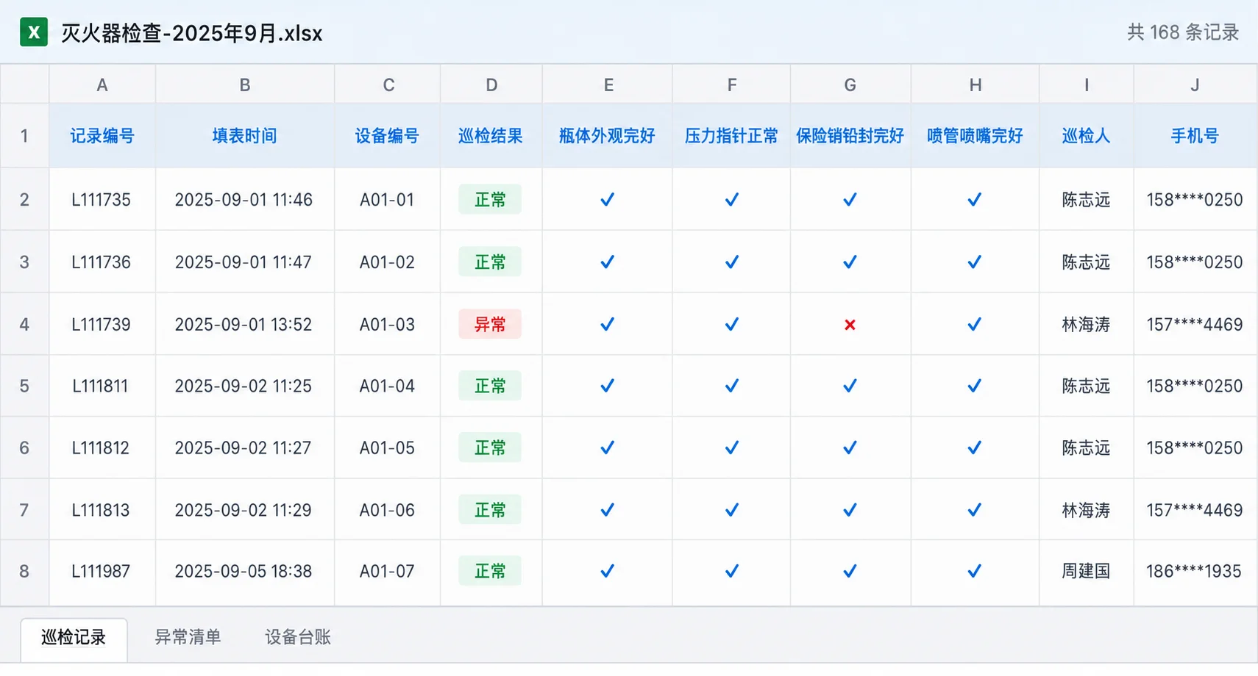Select column J header
Viewport: 1258px width, 676px height.
coord(1195,84)
